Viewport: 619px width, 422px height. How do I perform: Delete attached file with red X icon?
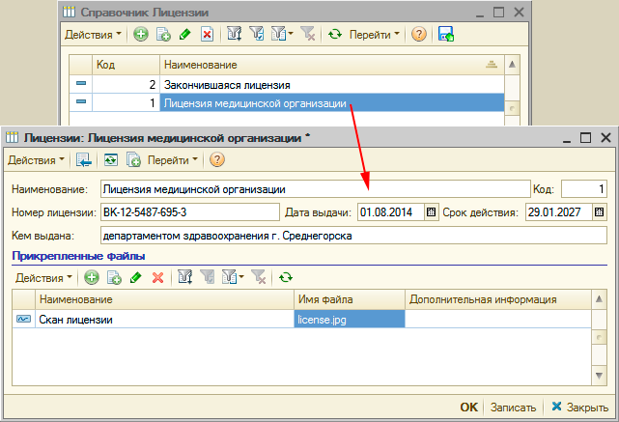(x=157, y=278)
